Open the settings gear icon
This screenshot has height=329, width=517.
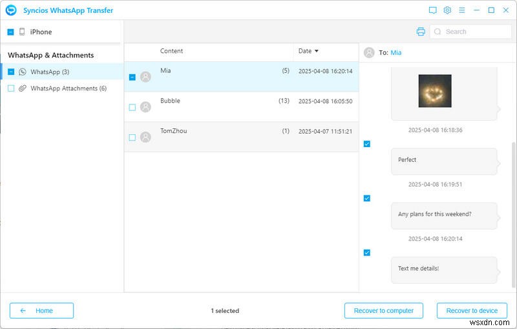pos(447,10)
